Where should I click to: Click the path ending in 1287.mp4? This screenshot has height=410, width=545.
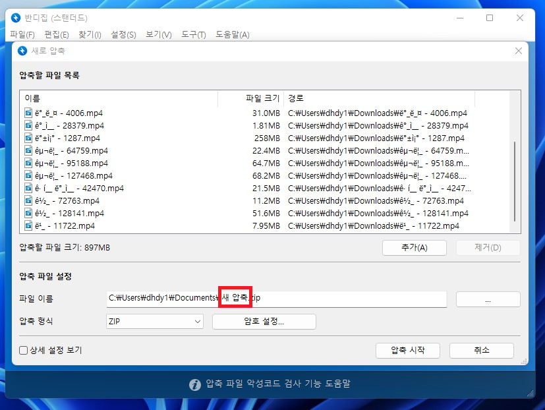[x=376, y=138]
